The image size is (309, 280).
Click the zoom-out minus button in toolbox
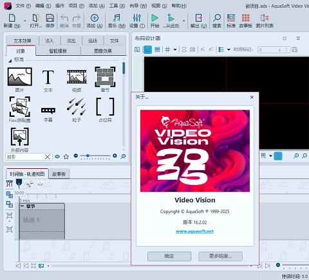[75, 156]
